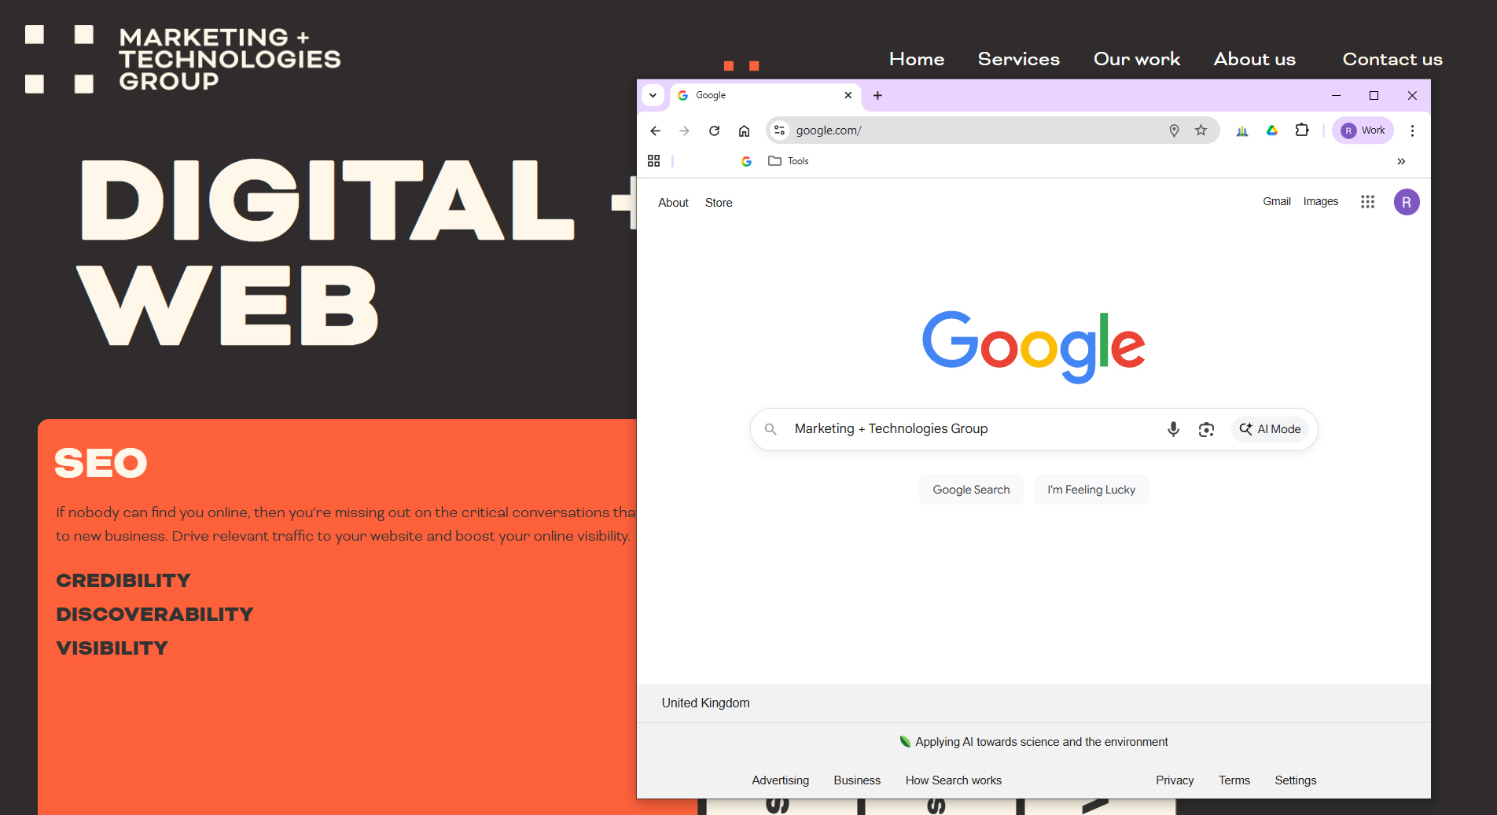Image resolution: width=1497 pixels, height=815 pixels.
Task: Open Google Lens image search
Action: tap(1206, 429)
